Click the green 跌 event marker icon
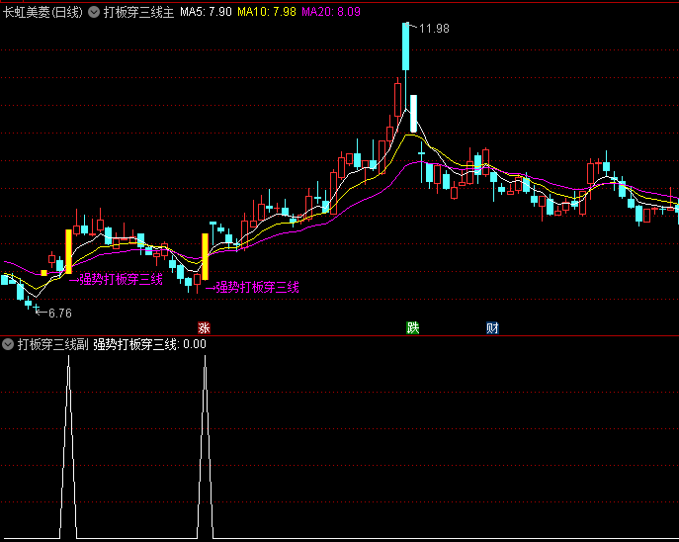The height and width of the screenshot is (542, 679). click(x=412, y=328)
